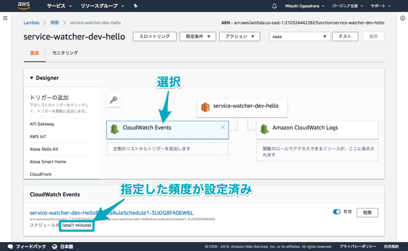Click the CloudWatch Events section heading
408x251 pixels.
55,194
